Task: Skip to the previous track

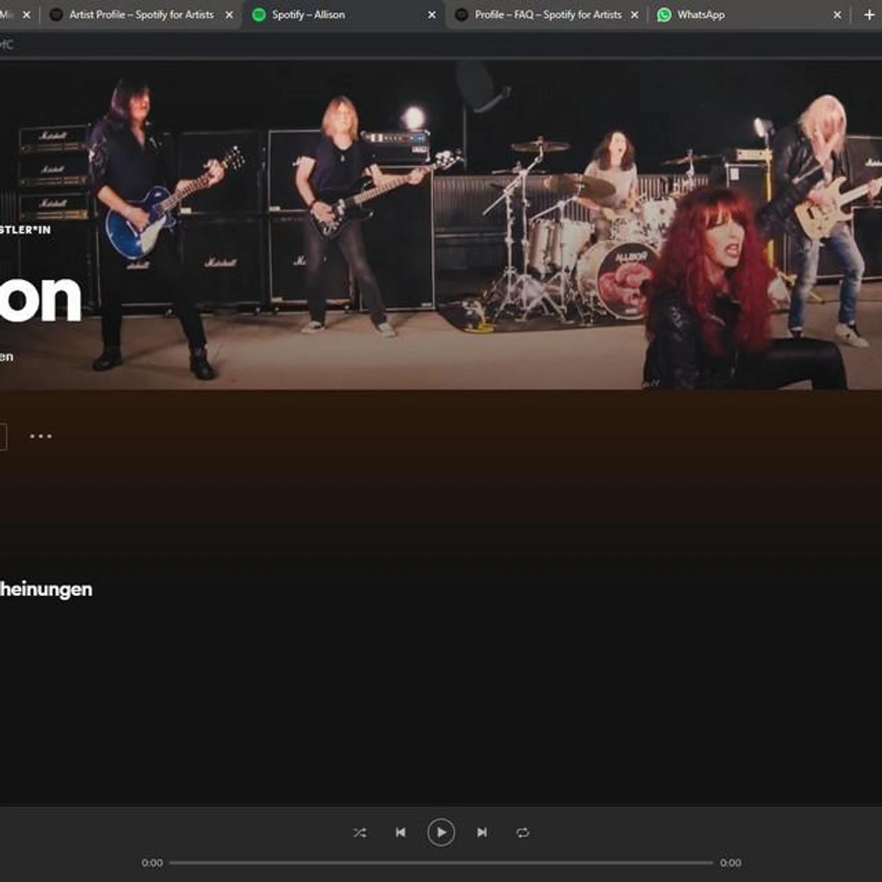Action: click(401, 832)
